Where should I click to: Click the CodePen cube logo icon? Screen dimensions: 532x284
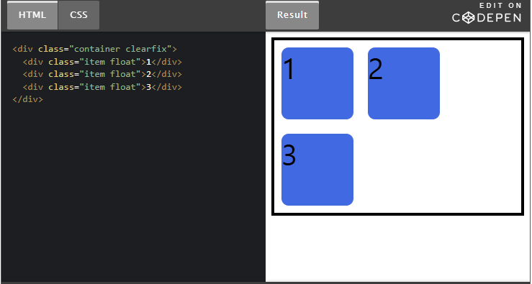[x=469, y=18]
